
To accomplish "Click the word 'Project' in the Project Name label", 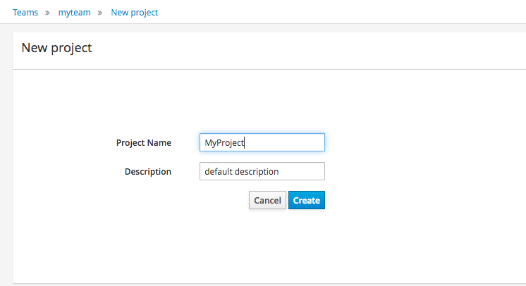I will coord(130,142).
